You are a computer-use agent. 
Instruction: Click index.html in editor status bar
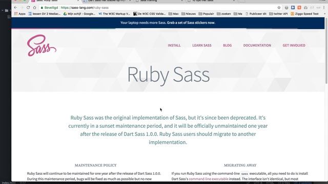(x=9, y=183)
